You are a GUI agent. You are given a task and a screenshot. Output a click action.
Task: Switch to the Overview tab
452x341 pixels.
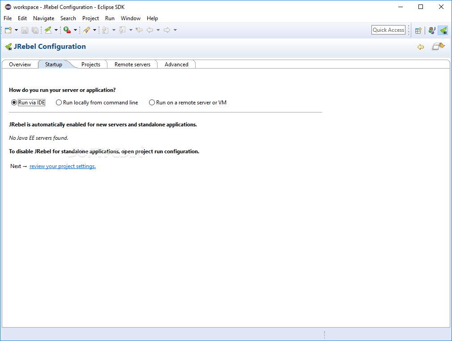[20, 65]
